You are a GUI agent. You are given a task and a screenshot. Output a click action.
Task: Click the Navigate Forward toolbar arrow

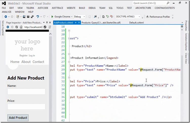point(12,17)
